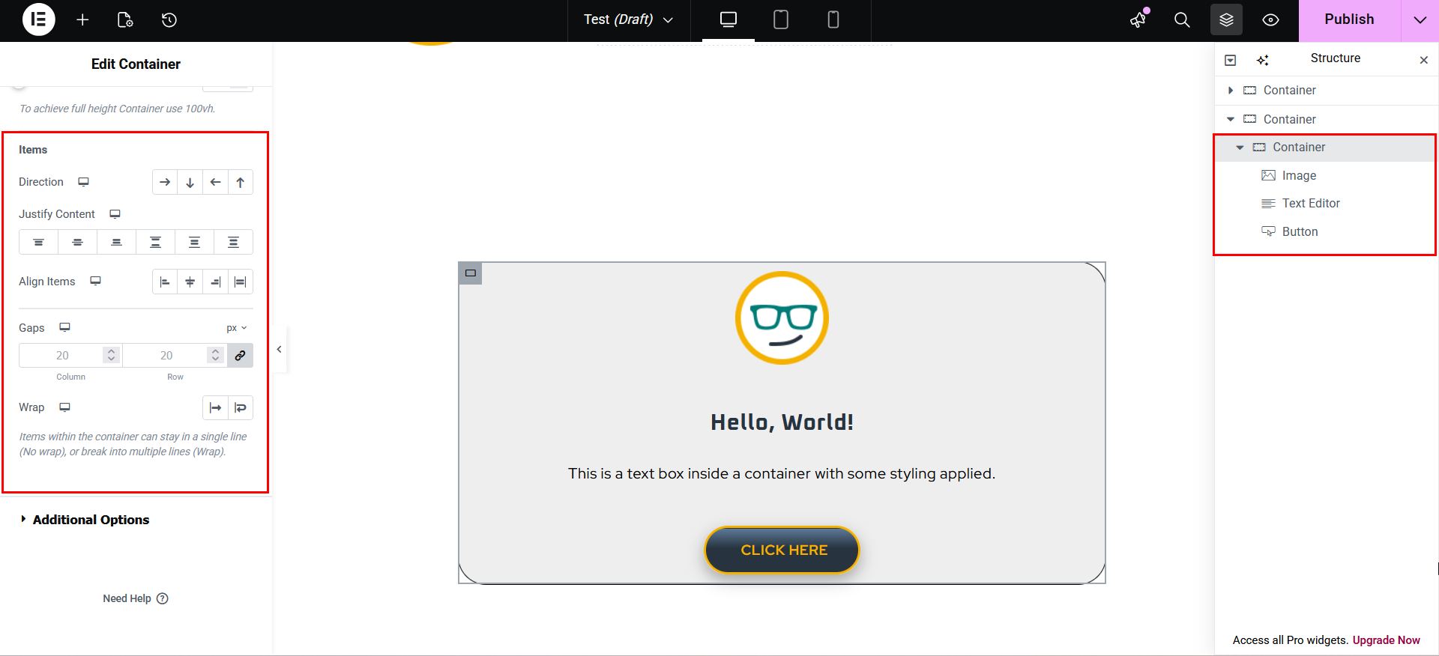This screenshot has width=1439, height=656.
Task: Open publish options dropdown arrow
Action: point(1420,20)
